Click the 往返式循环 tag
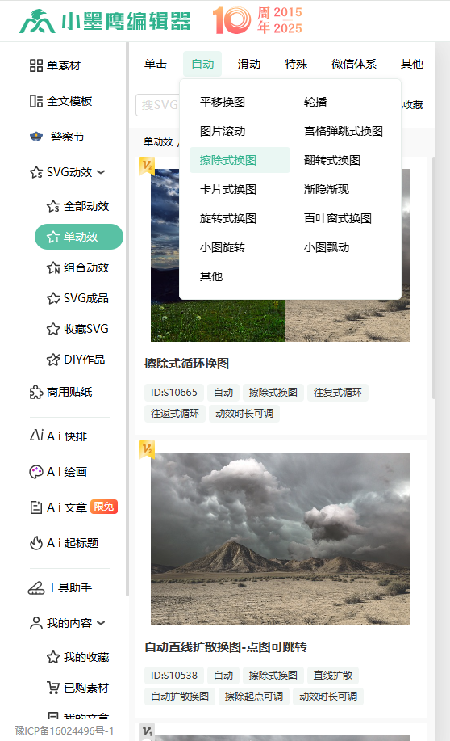Viewport: 450px width, 741px height. tap(175, 414)
